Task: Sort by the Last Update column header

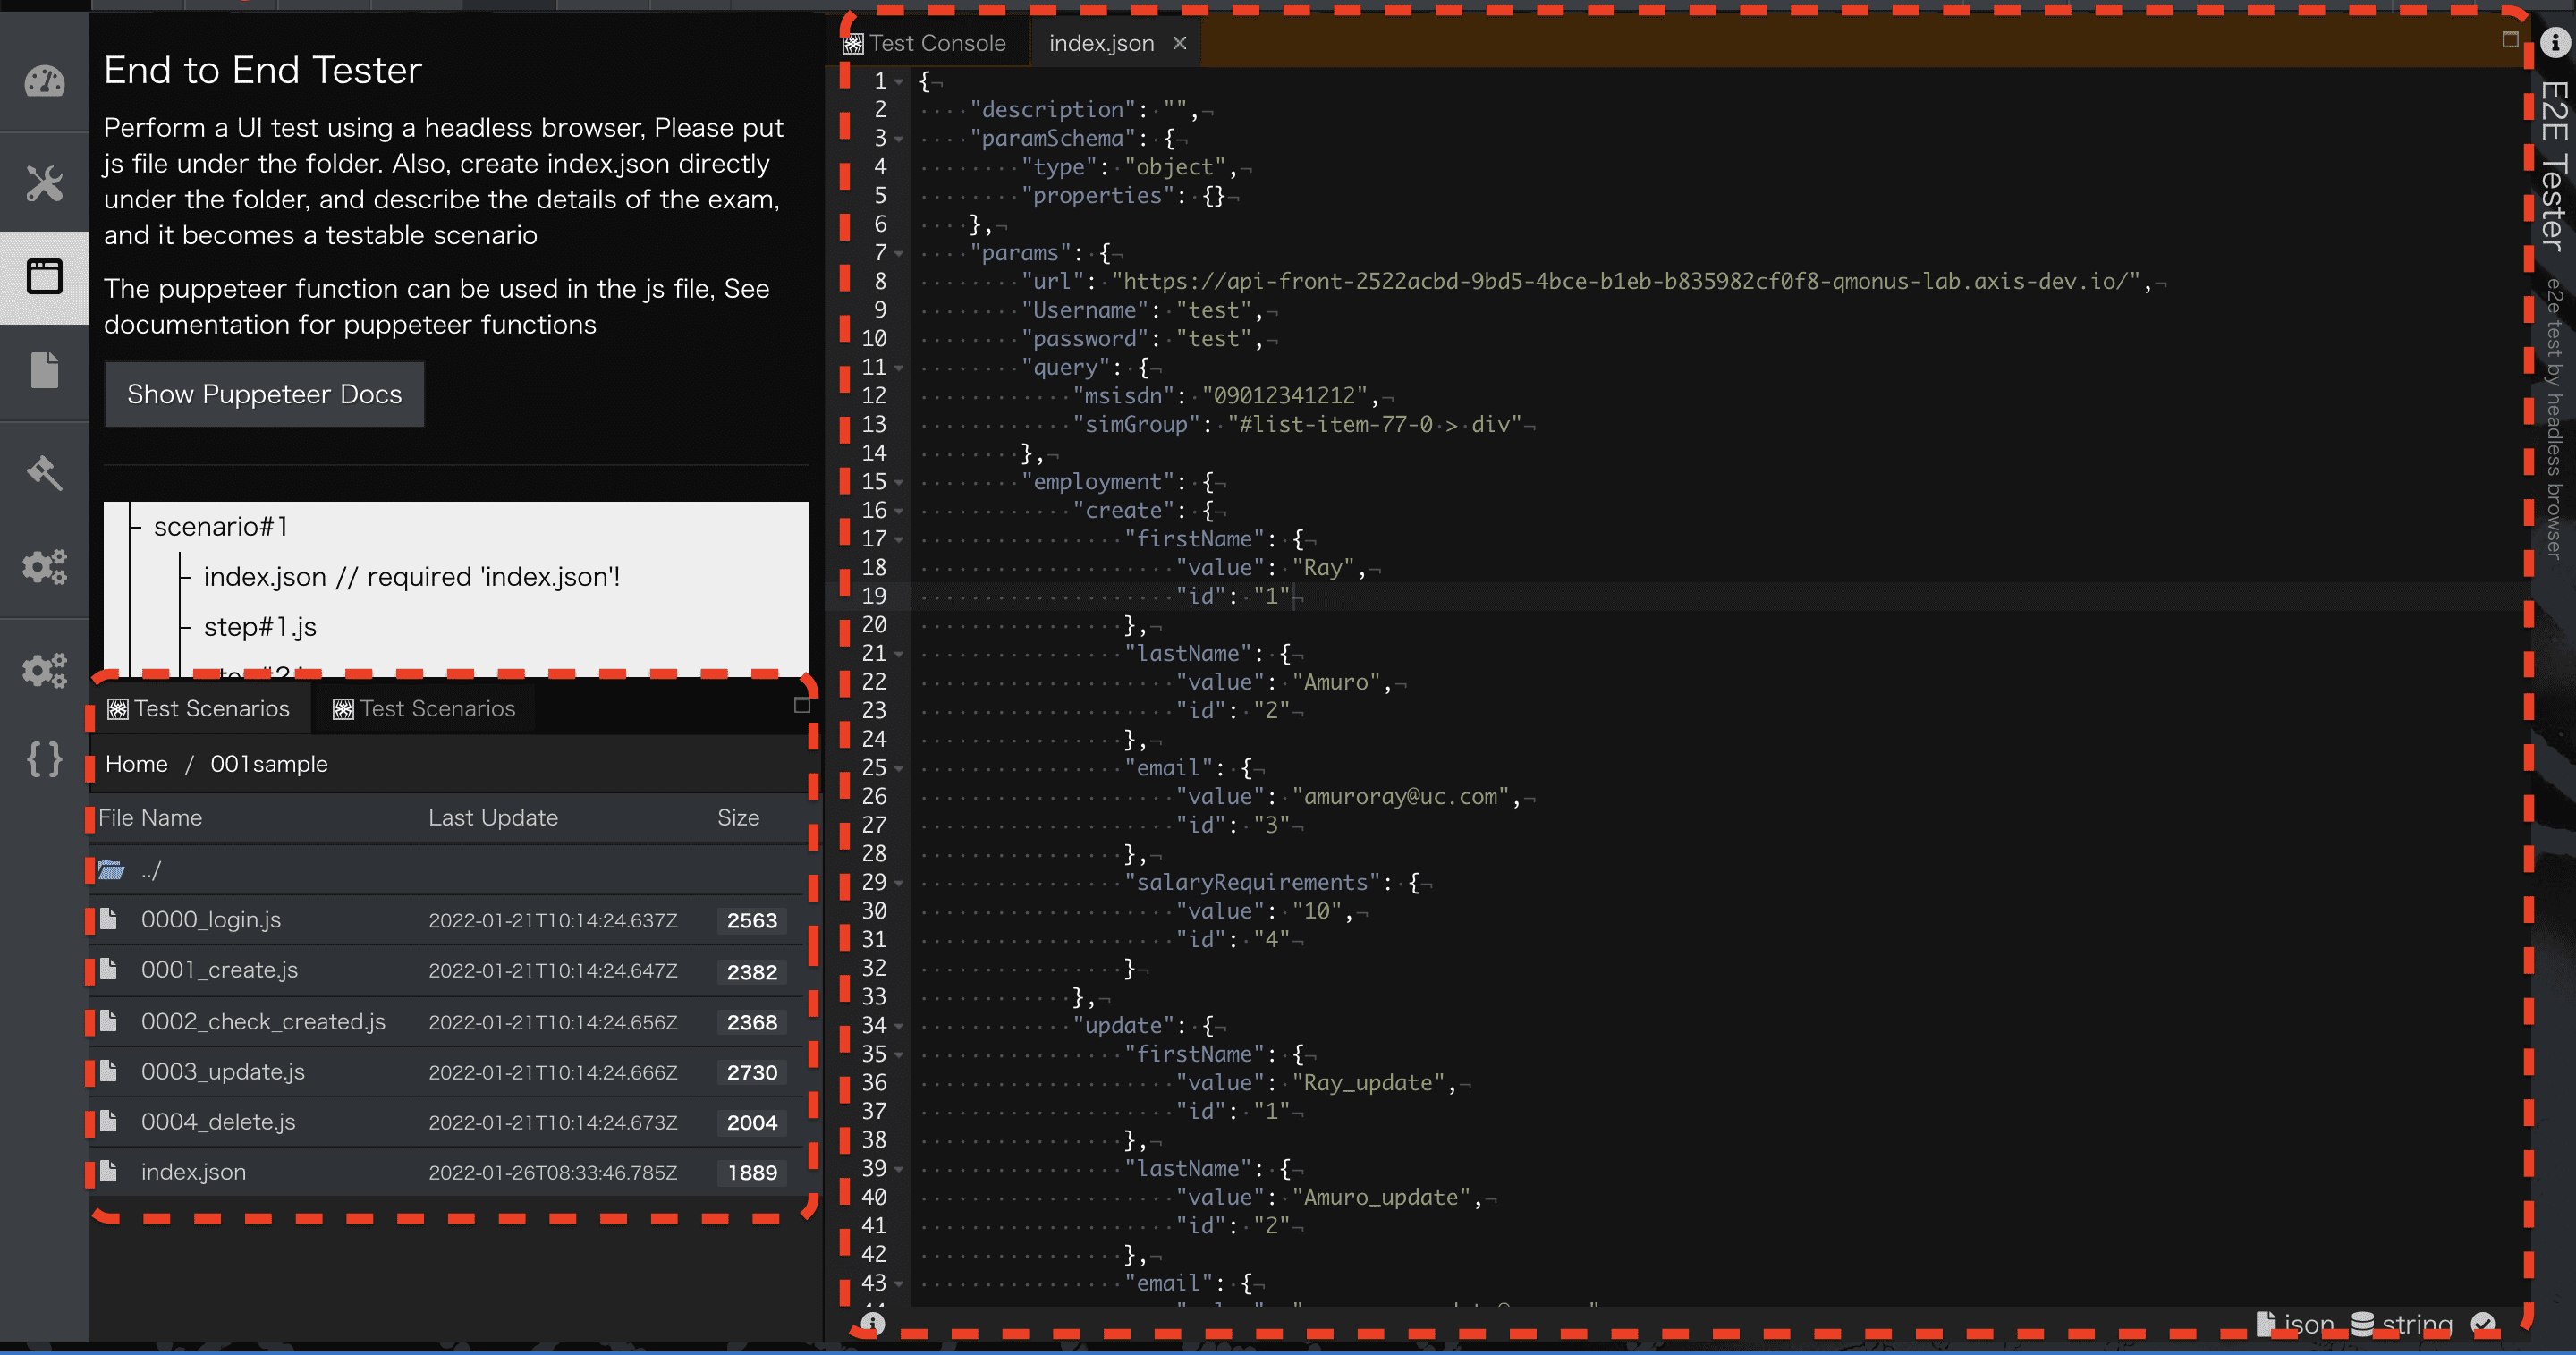Action: click(x=493, y=817)
